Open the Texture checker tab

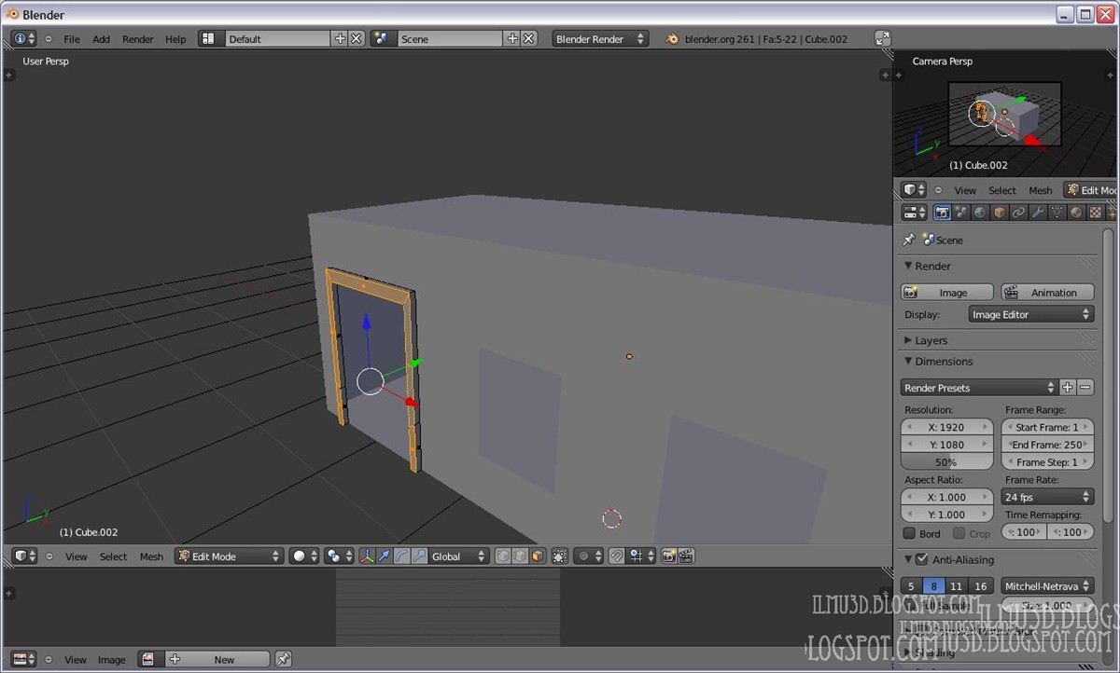pos(1096,213)
